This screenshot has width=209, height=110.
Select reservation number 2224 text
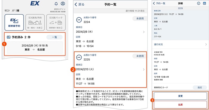click(87, 22)
